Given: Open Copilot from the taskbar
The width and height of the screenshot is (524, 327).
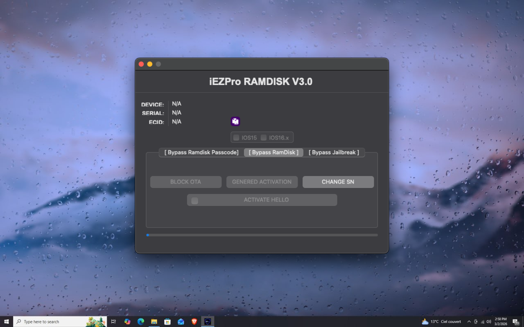Looking at the screenshot, I should click(x=127, y=321).
